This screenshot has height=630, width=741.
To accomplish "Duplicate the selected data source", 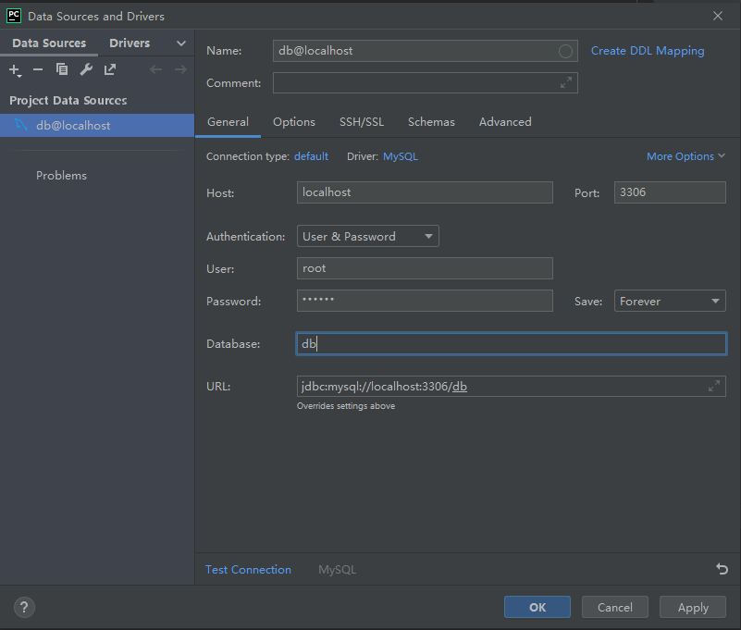I will [62, 69].
